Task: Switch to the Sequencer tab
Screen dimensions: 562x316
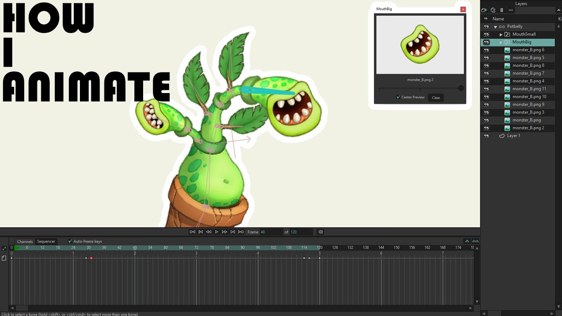Action: pyautogui.click(x=46, y=241)
